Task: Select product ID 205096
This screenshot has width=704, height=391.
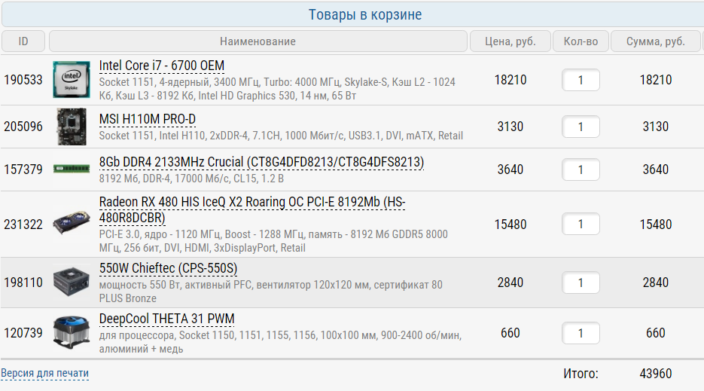Action: point(23,127)
